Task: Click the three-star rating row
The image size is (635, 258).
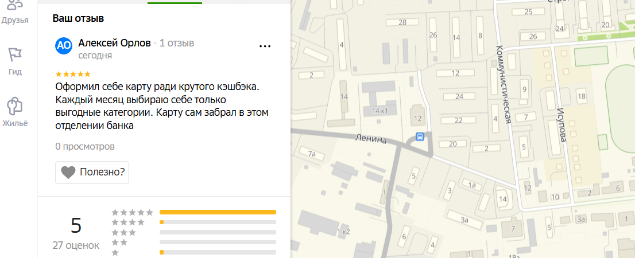Action: pos(194,232)
